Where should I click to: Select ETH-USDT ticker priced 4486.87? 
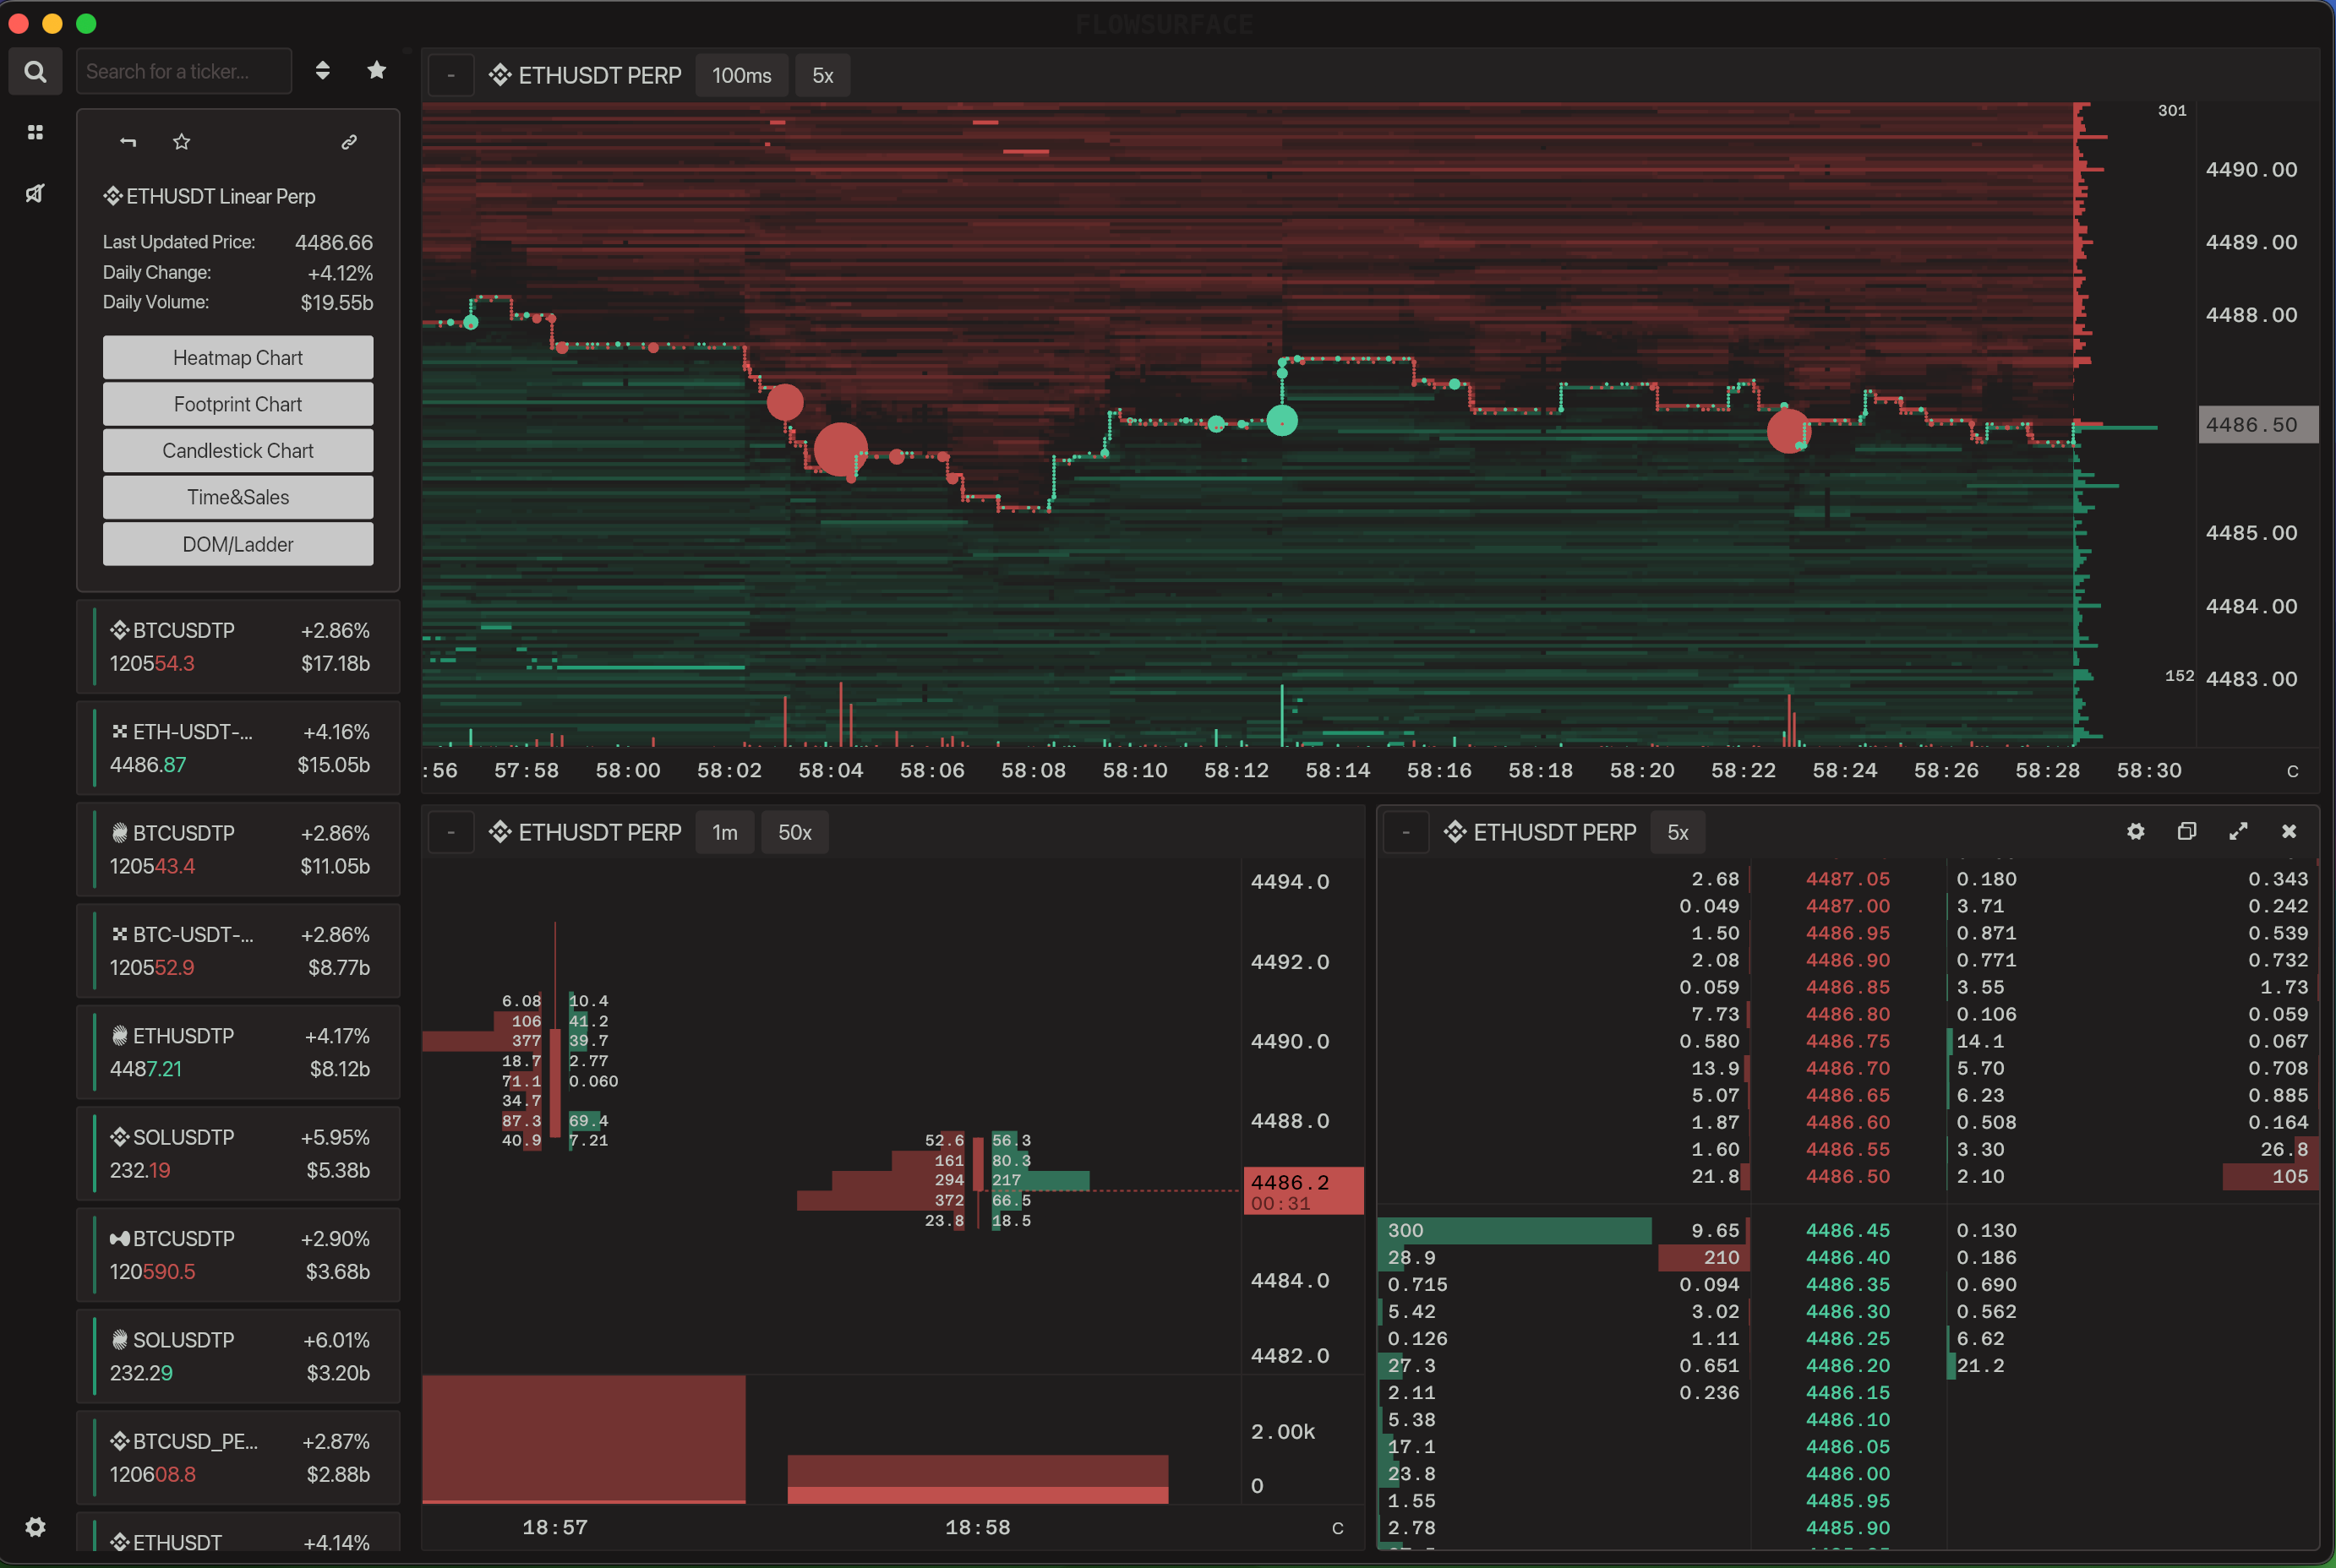pyautogui.click(x=238, y=748)
